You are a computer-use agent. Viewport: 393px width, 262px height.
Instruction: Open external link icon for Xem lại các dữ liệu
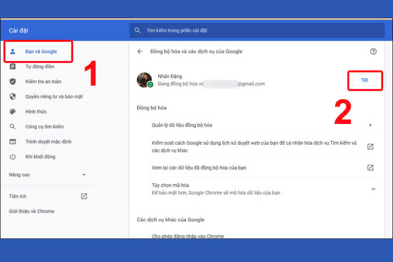(370, 167)
